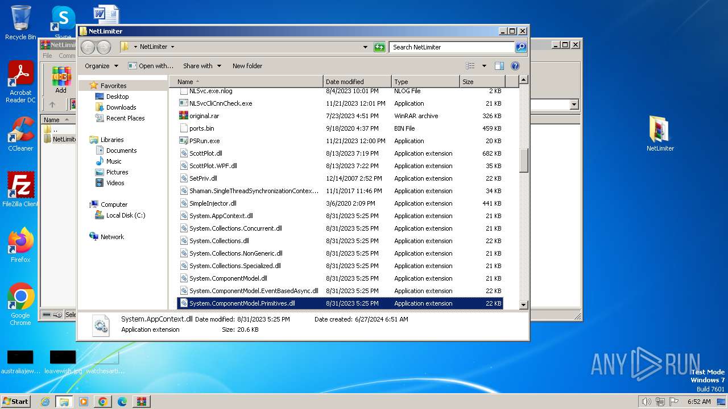Expand NetLimiter breadcrumb arrow in address bar
Image resolution: width=728 pixels, height=409 pixels.
pos(172,47)
